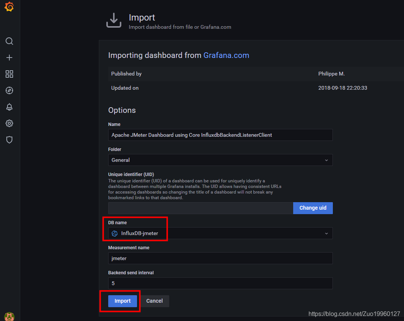Open the Explore compass icon
Screen dimensions: 404x321
[x=9, y=90]
